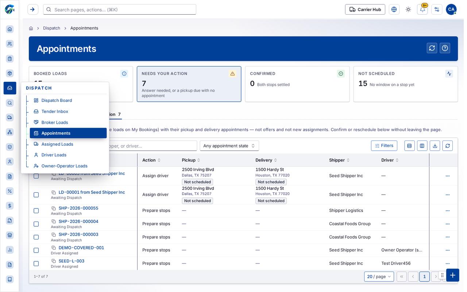This screenshot has width=467, height=292.
Task: Click the blue plus floating button
Action: pos(453,275)
